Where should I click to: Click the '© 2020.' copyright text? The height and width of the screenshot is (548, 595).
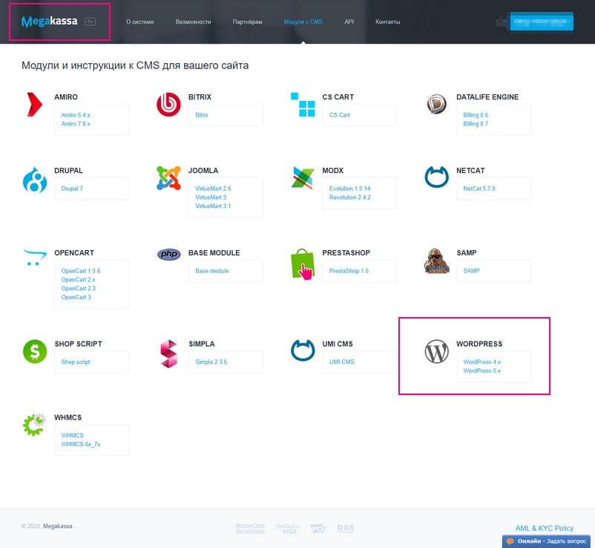[31, 526]
